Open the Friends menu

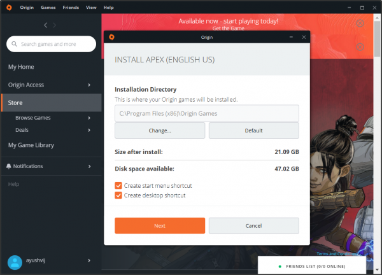tap(71, 8)
